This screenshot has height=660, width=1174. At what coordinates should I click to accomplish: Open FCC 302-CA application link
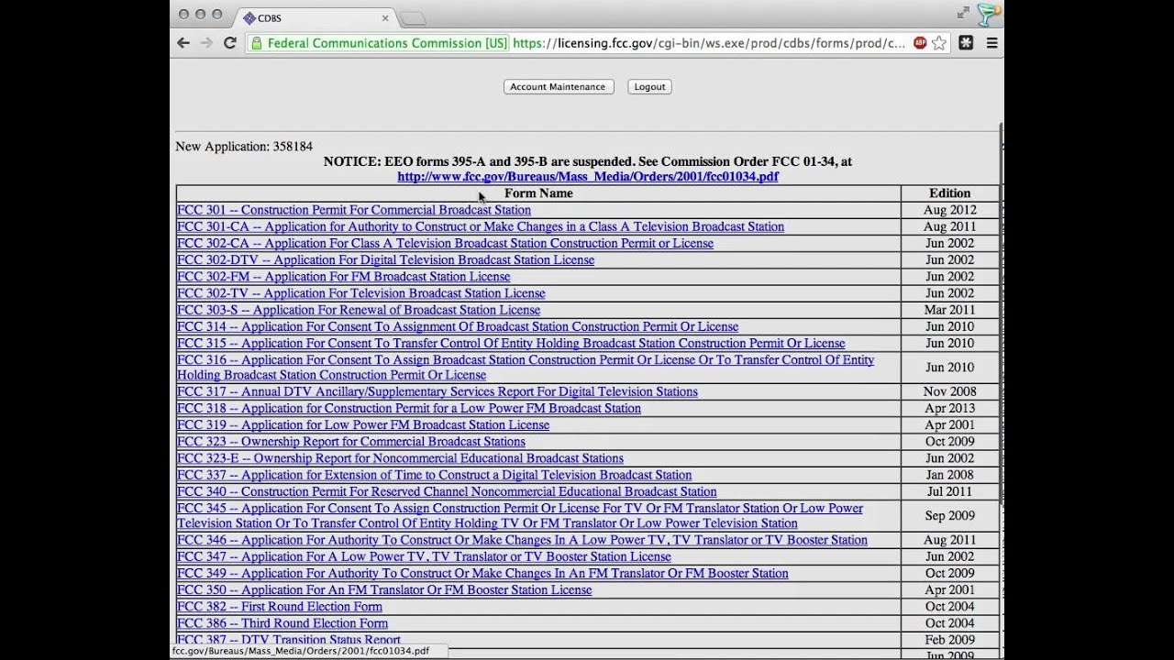coord(445,243)
